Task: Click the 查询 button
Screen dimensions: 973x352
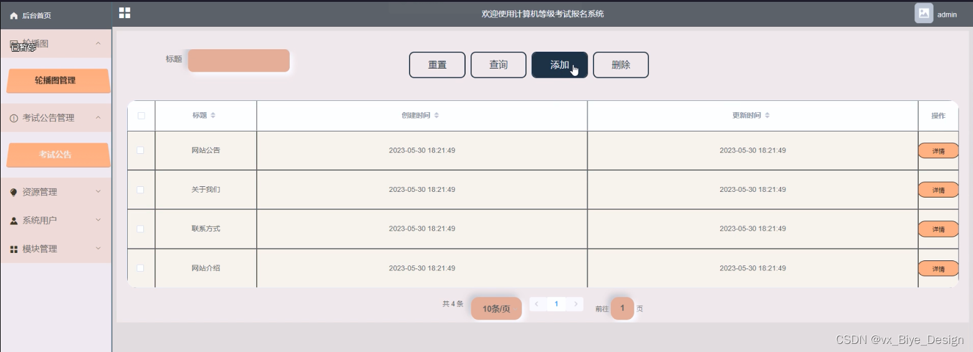Action: pyautogui.click(x=498, y=65)
